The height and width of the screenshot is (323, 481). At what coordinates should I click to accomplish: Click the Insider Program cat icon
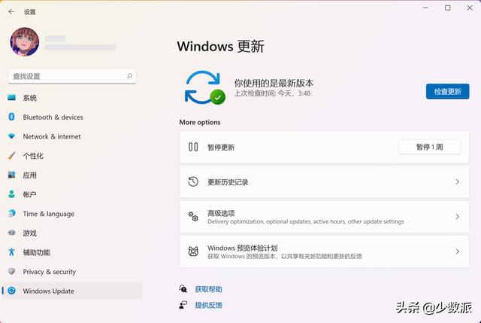(x=193, y=251)
